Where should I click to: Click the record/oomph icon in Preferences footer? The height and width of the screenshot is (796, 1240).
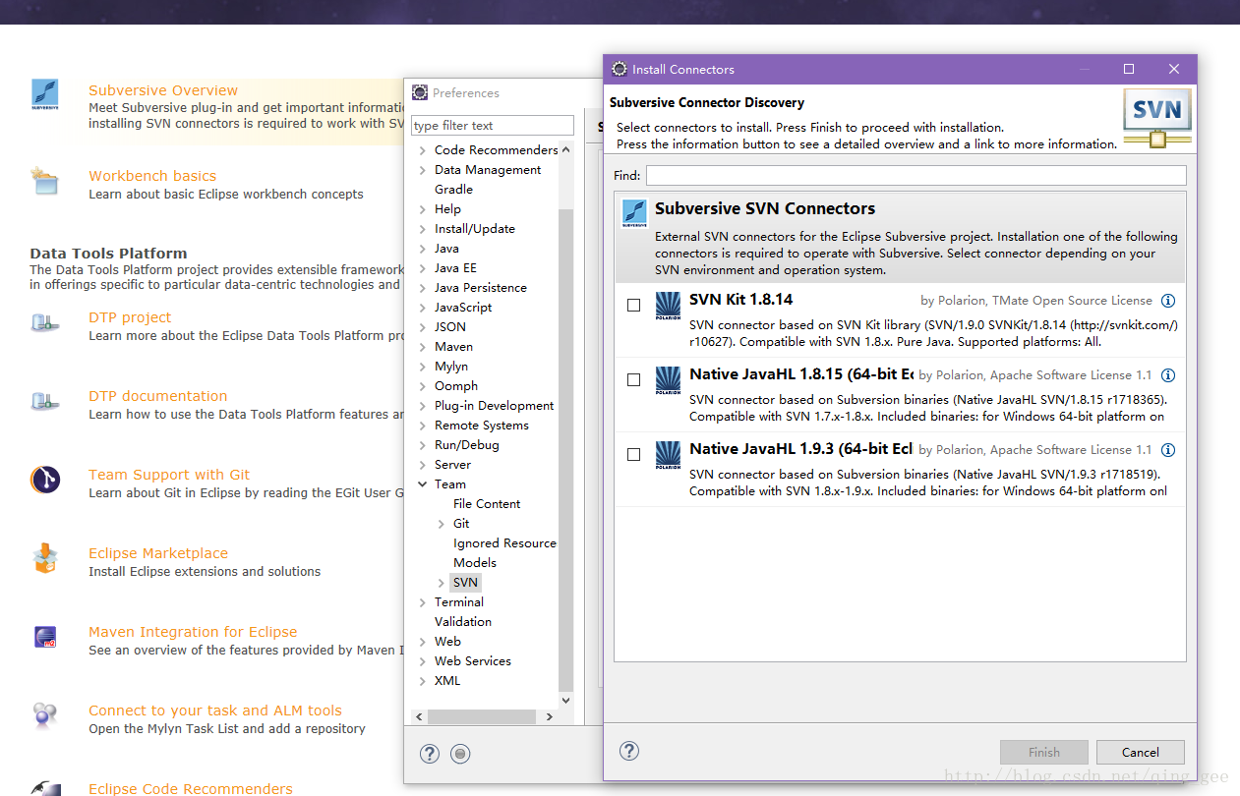(460, 754)
